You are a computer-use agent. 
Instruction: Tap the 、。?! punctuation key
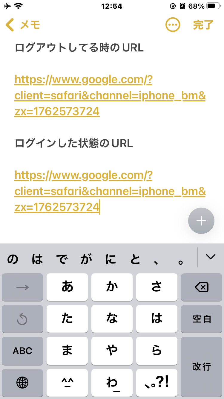point(157,383)
